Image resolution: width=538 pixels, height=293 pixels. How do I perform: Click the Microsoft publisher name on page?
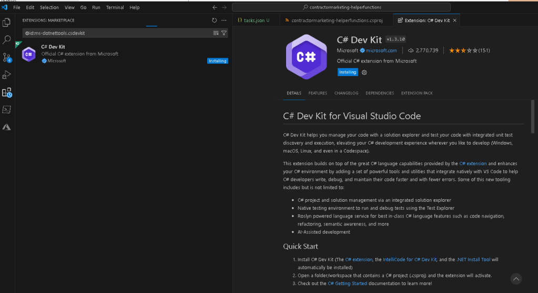coord(347,51)
